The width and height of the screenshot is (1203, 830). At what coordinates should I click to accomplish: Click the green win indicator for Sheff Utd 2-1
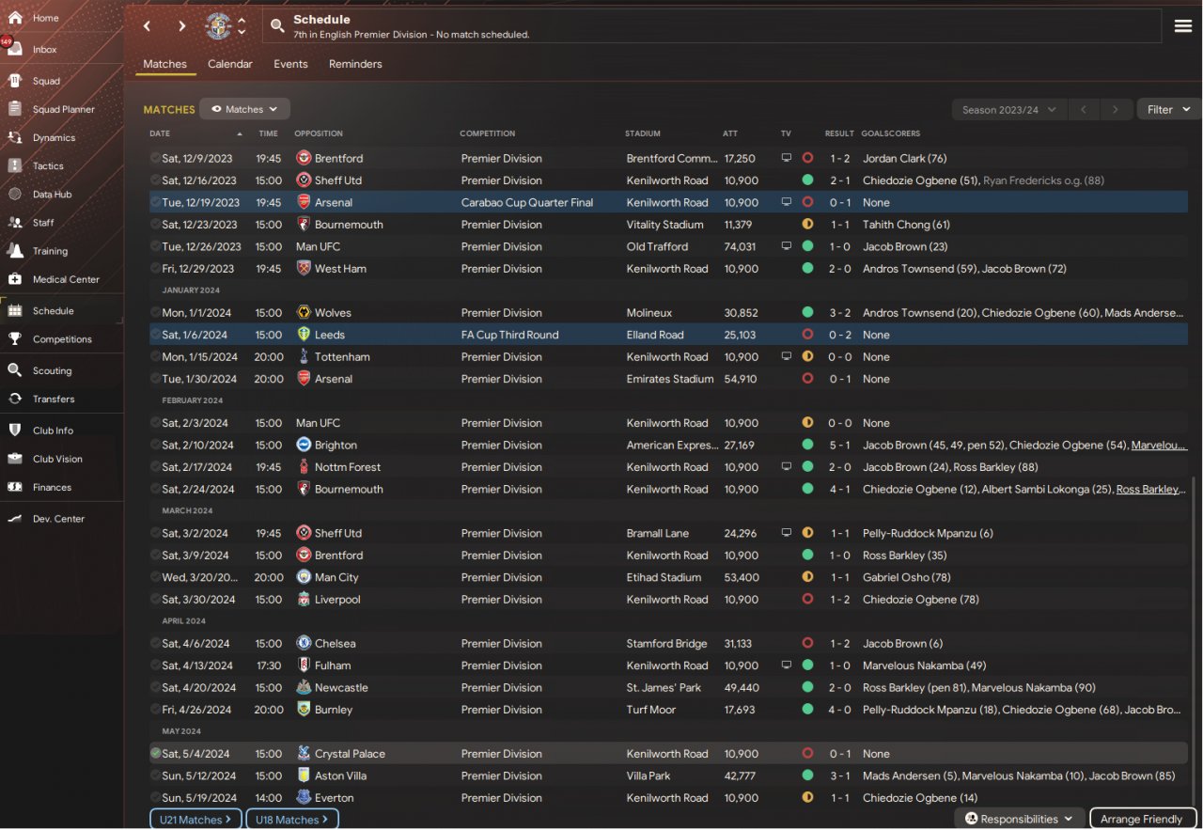tap(807, 180)
